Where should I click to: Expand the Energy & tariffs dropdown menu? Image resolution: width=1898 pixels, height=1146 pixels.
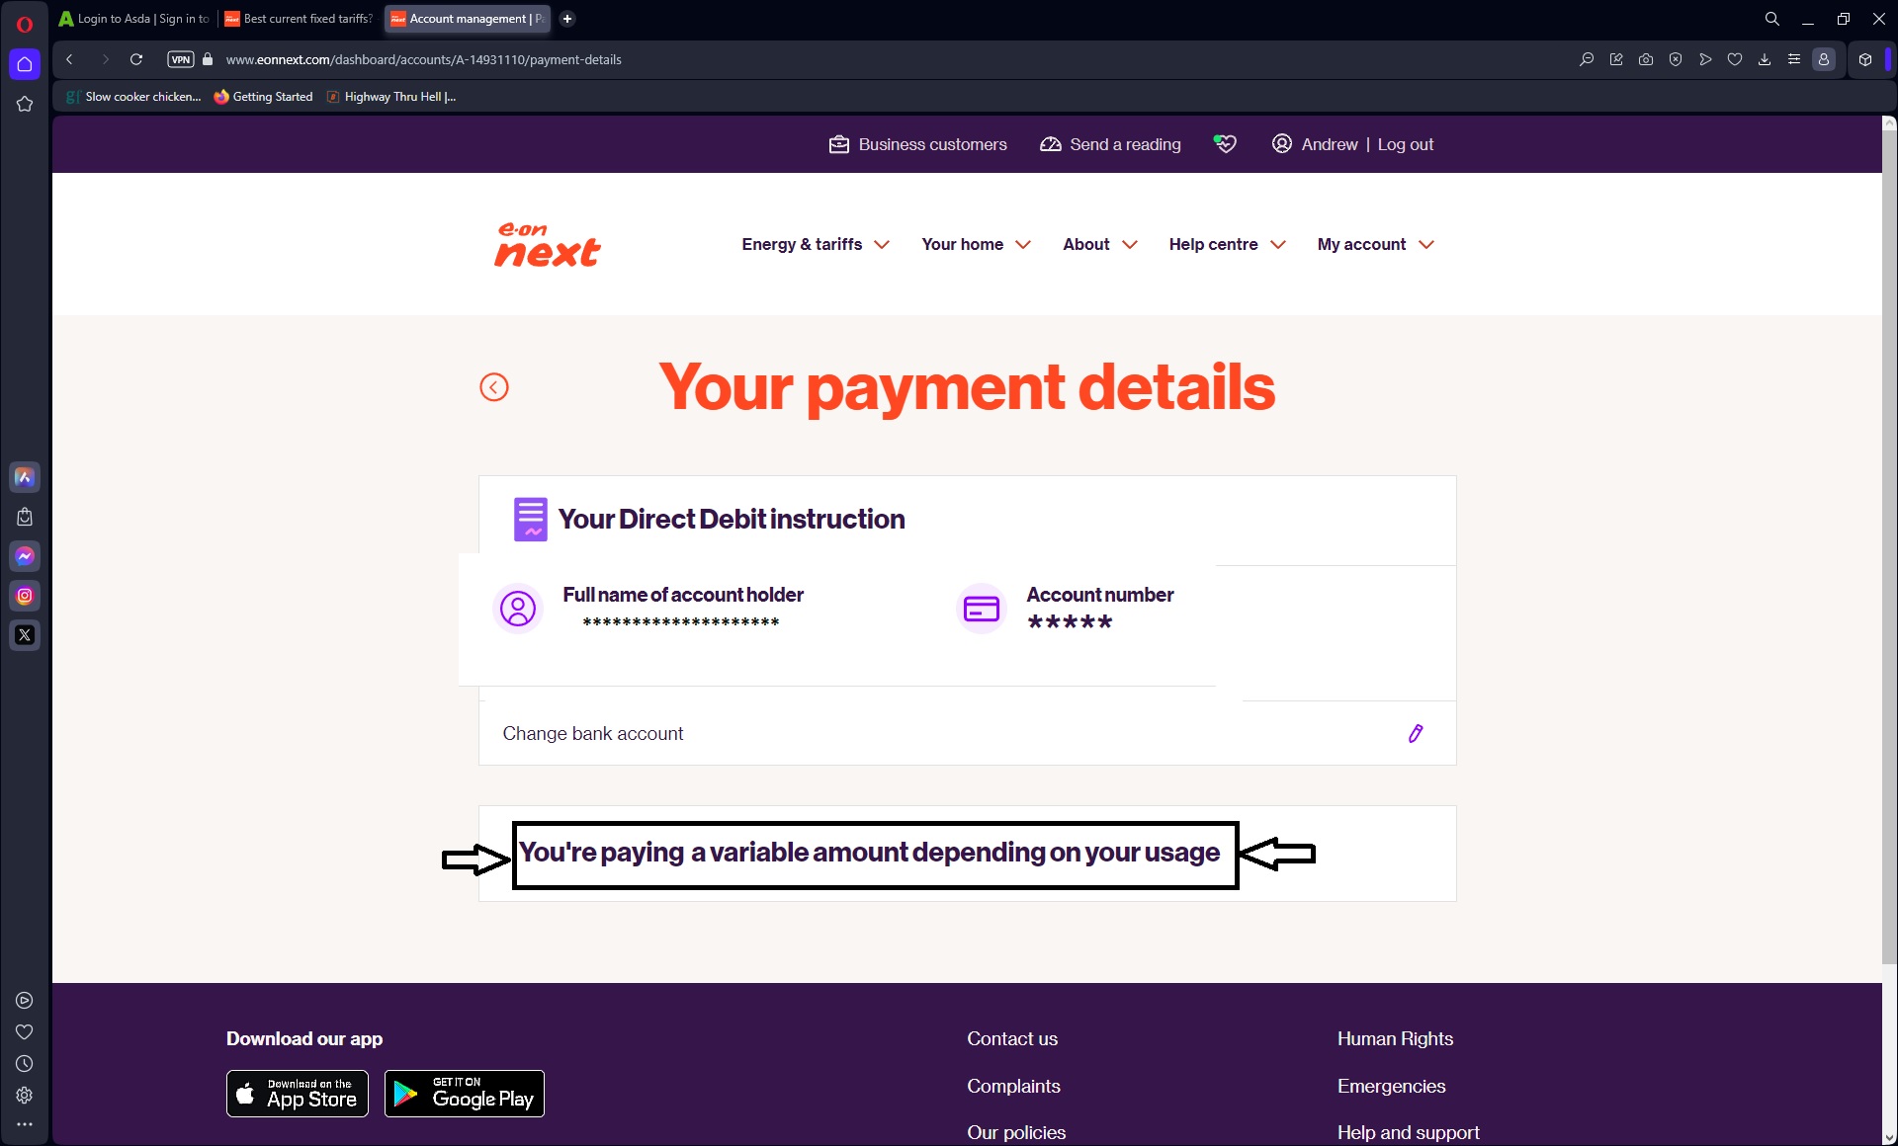pos(817,244)
